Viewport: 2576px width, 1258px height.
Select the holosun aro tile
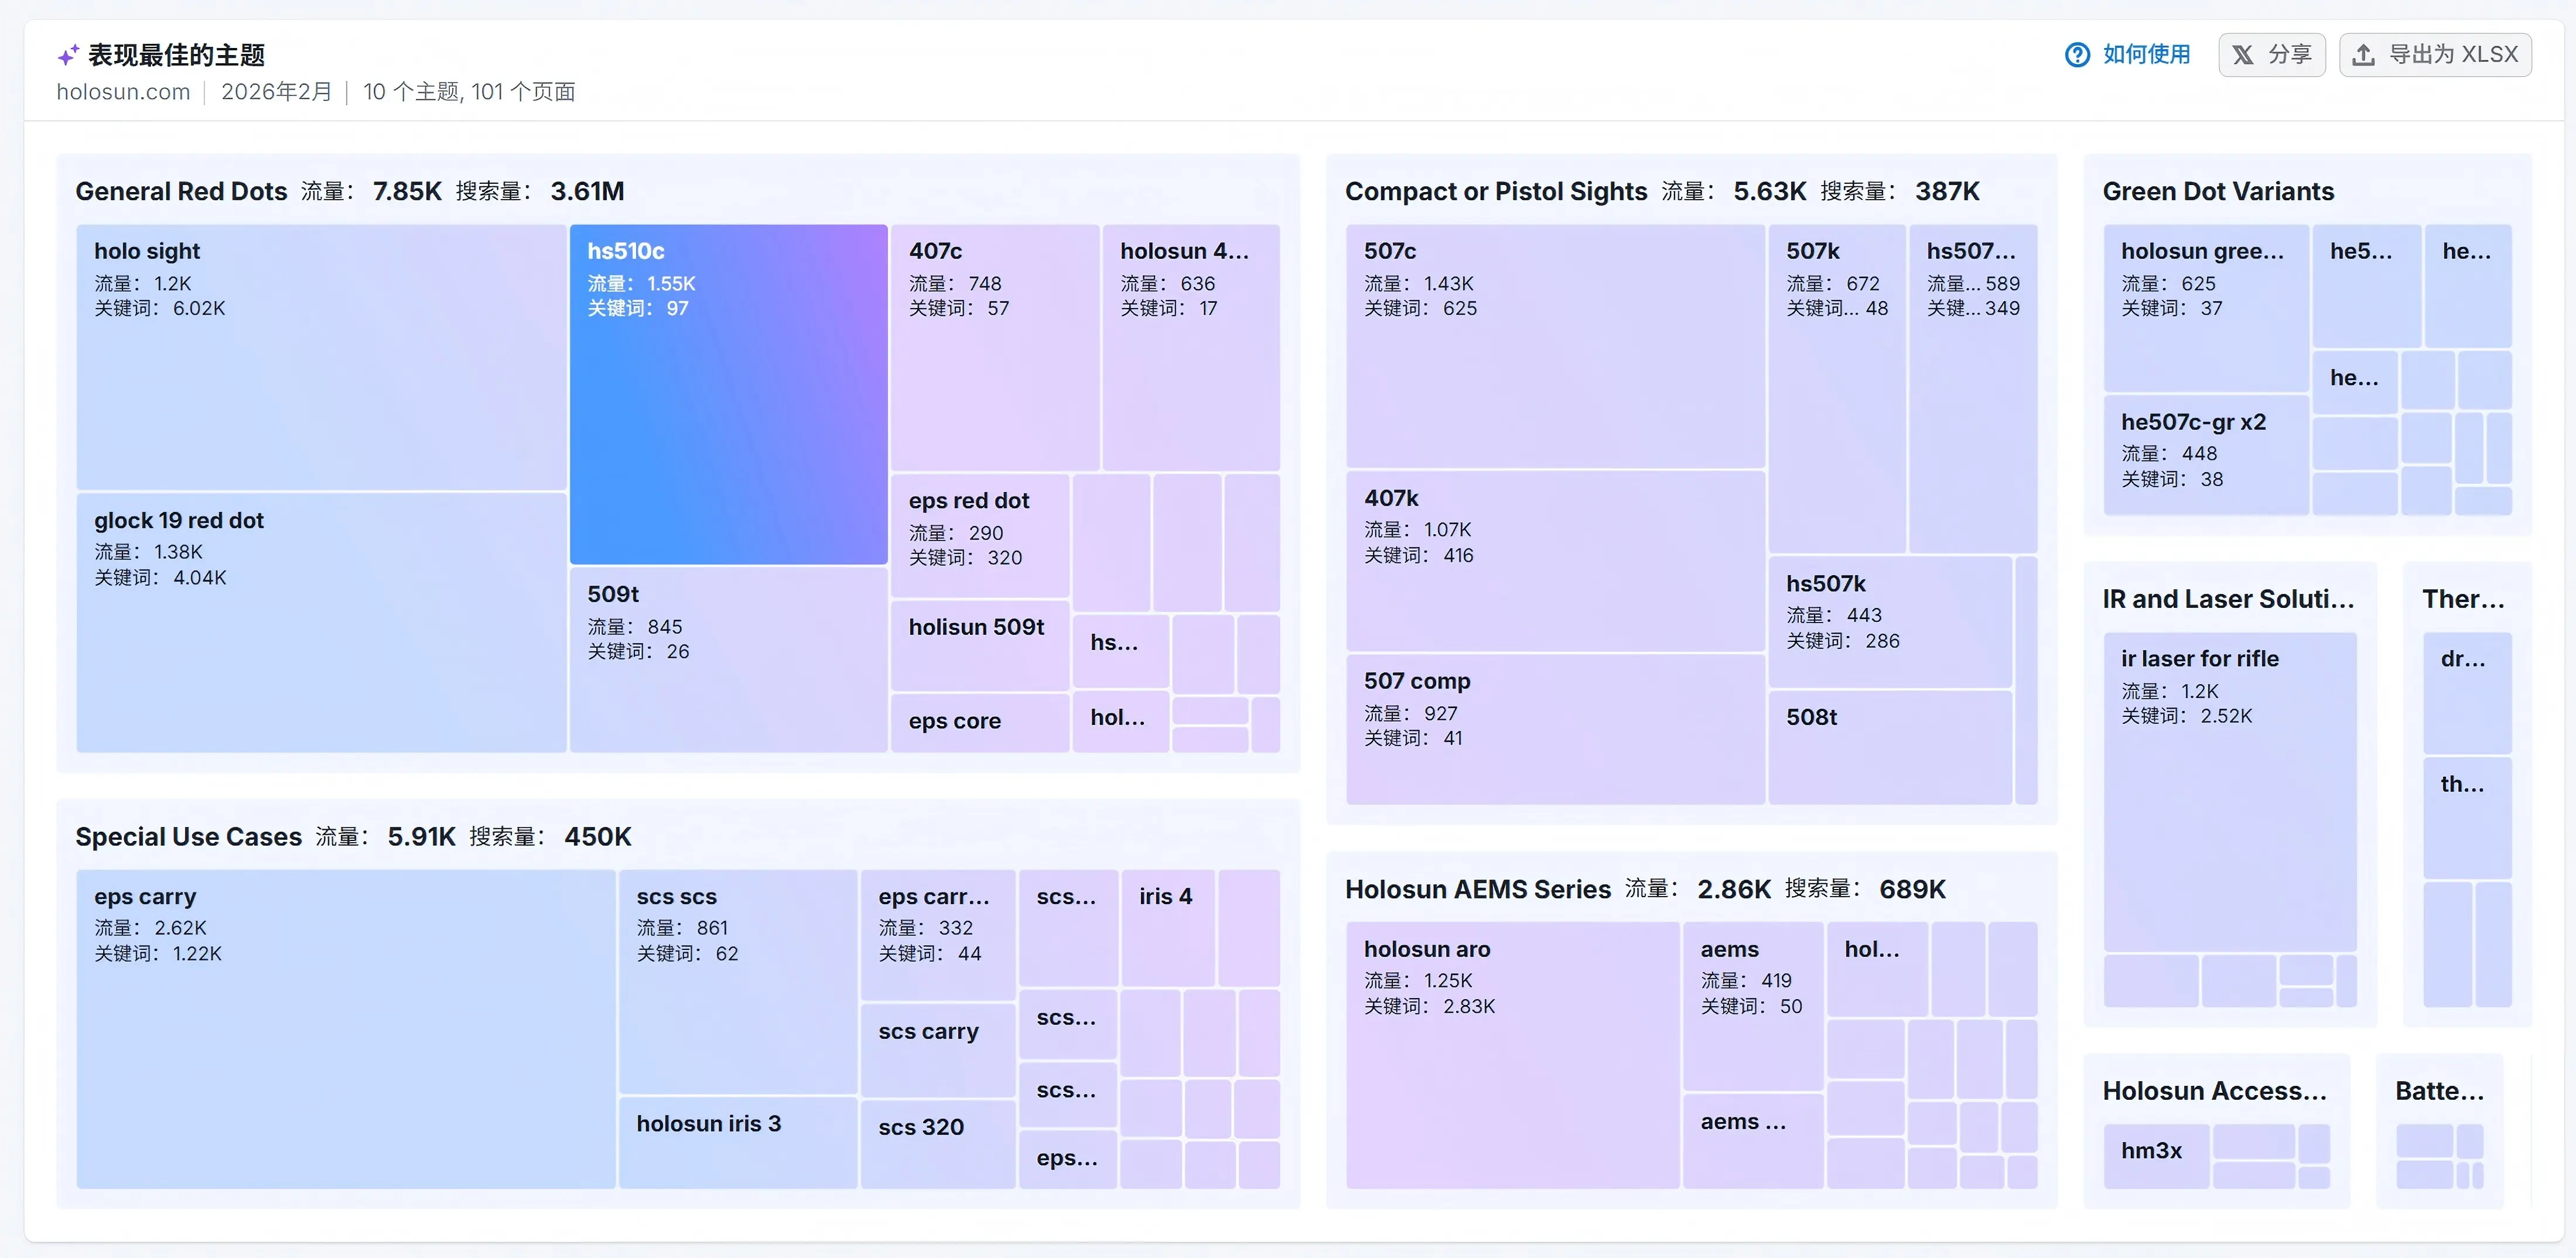coord(1513,1055)
